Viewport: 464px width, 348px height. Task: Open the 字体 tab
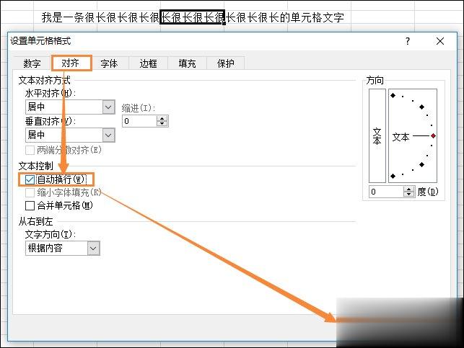(109, 63)
